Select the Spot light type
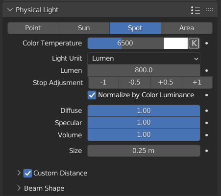 click(135, 28)
